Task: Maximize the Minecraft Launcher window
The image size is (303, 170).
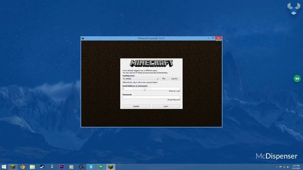Action: (213, 38)
